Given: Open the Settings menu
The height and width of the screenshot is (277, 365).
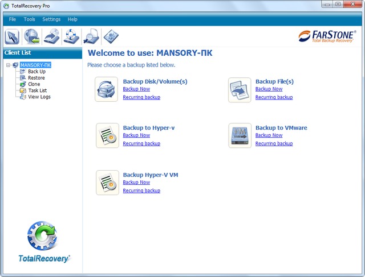Looking at the screenshot, I should (51, 19).
